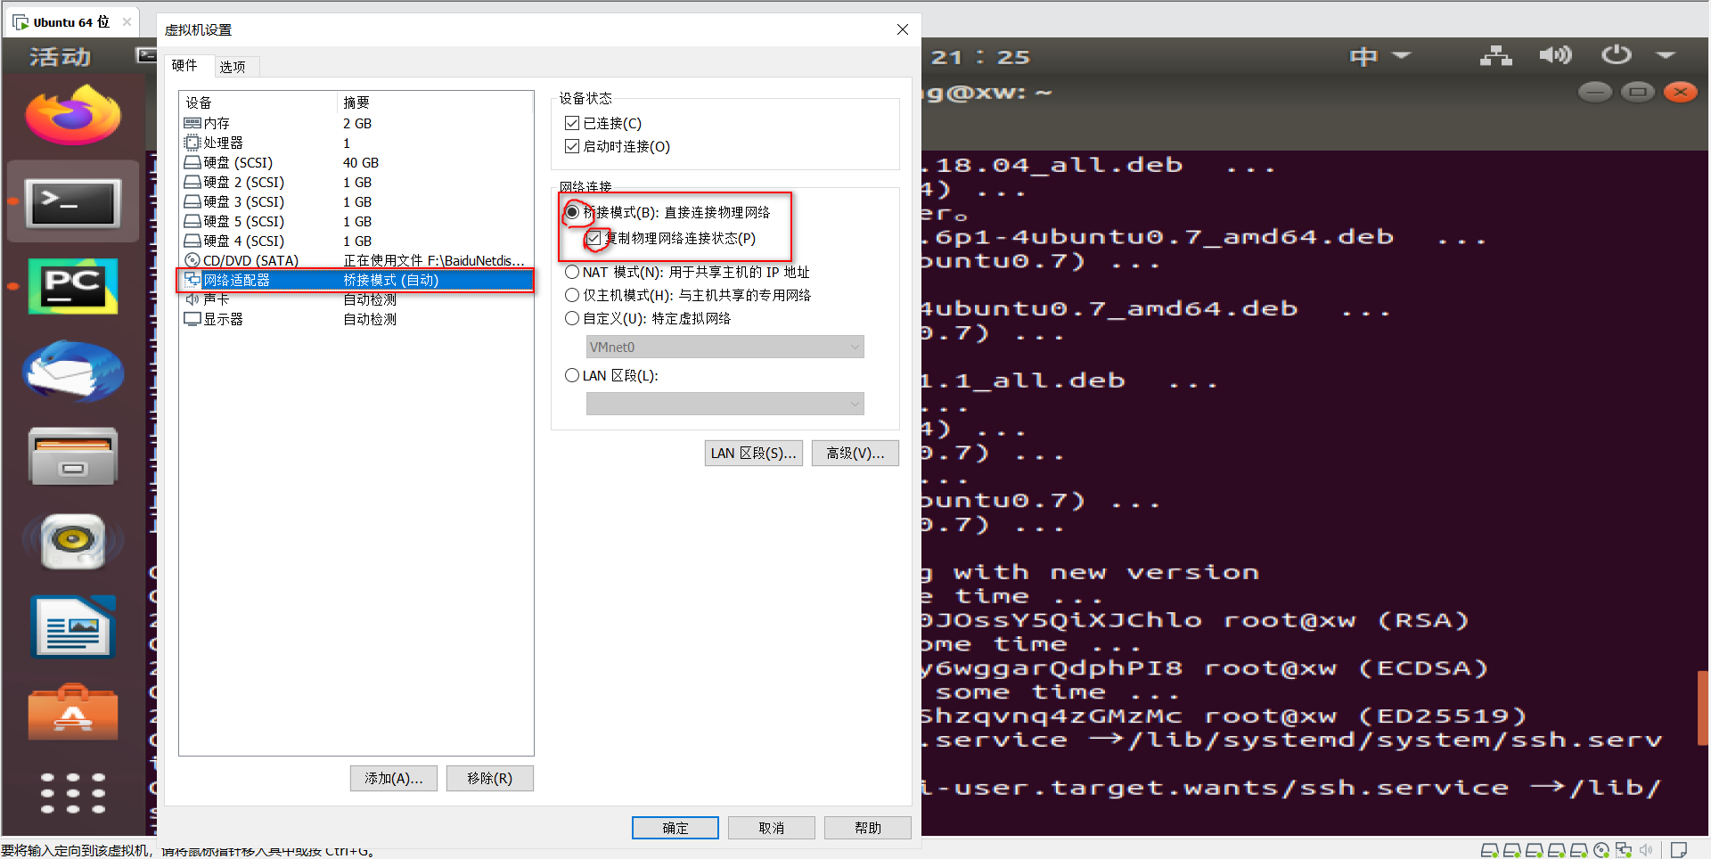Click the 高级(V) button
This screenshot has height=859, width=1711.
pyautogui.click(x=855, y=453)
